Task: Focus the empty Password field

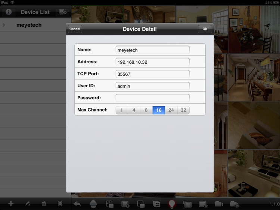Action: click(152, 98)
